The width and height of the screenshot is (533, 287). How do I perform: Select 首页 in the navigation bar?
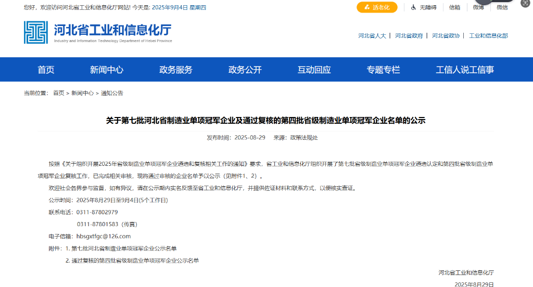[x=46, y=70]
